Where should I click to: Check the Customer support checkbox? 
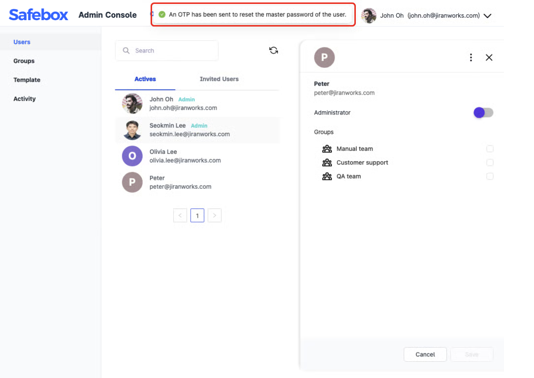click(x=490, y=163)
